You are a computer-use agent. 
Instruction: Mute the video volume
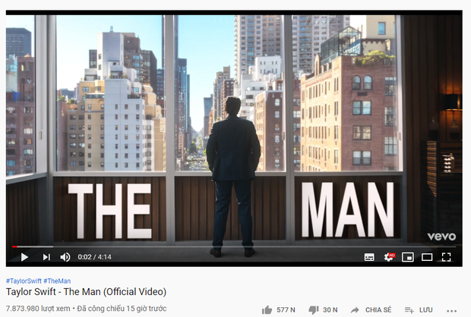coord(65,257)
